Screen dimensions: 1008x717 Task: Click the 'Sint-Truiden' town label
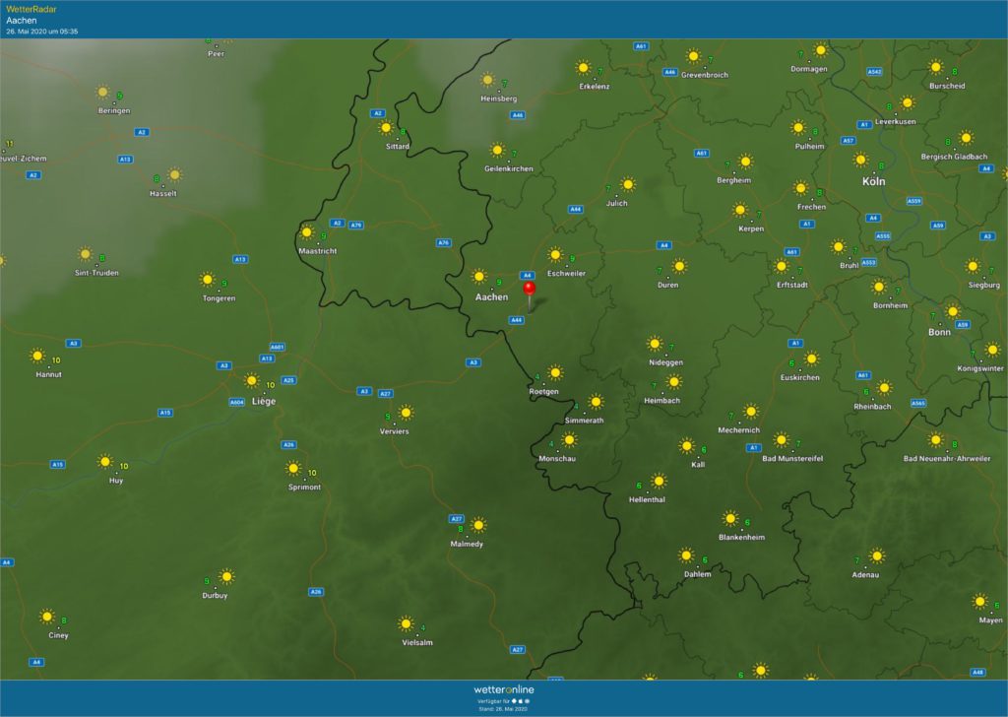pyautogui.click(x=96, y=273)
